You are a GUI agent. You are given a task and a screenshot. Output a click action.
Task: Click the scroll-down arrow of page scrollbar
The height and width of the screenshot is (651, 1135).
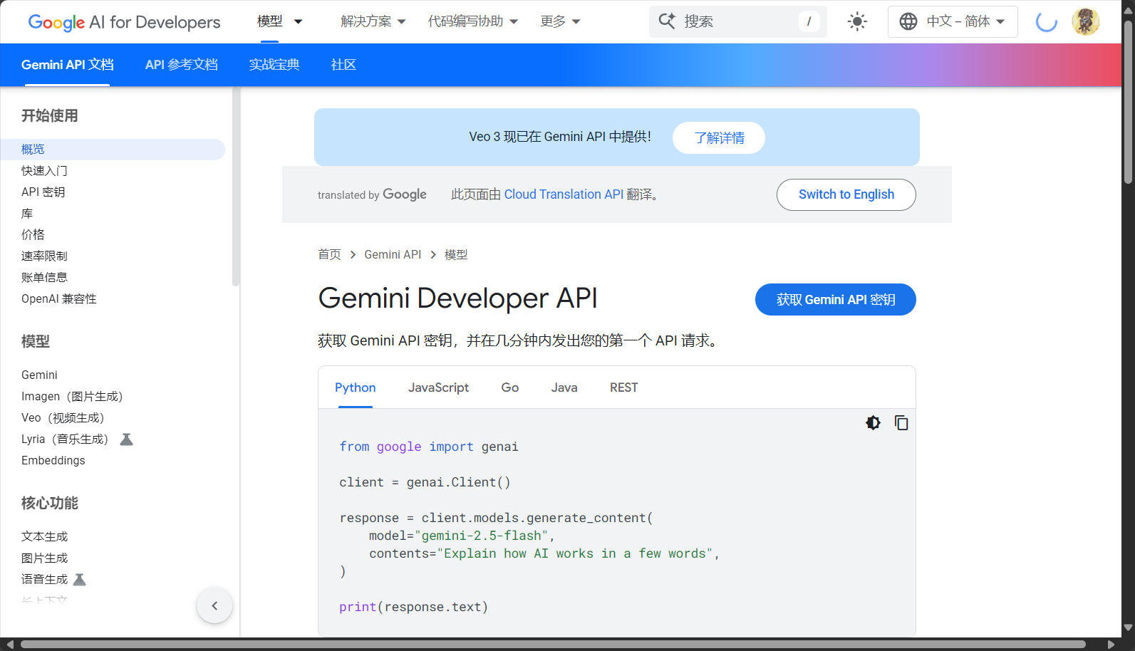[x=1128, y=627]
